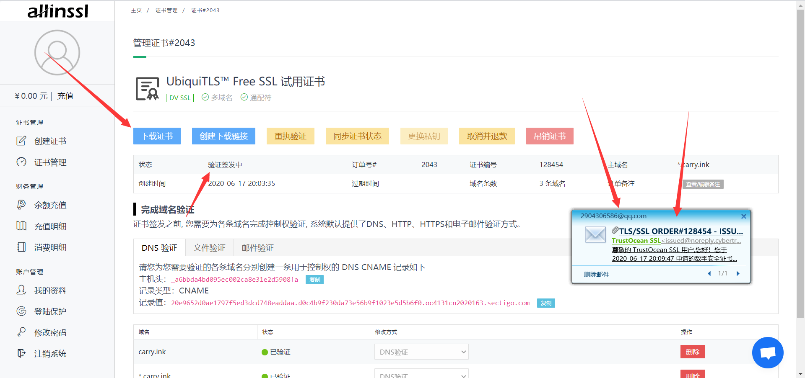The width and height of the screenshot is (805, 378).
Task: Click the 我的资料 person icon
Action: [21, 290]
